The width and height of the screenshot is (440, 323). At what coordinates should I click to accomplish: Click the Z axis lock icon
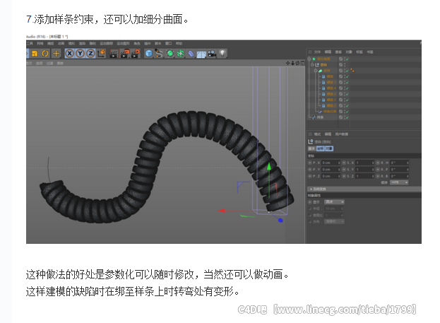(90, 53)
